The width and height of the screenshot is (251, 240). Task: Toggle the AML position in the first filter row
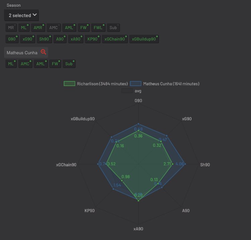[x=69, y=27]
